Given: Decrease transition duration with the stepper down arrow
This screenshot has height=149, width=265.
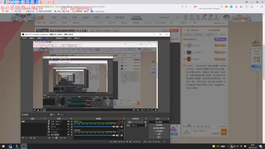Looking at the screenshot, I should 146,126.
